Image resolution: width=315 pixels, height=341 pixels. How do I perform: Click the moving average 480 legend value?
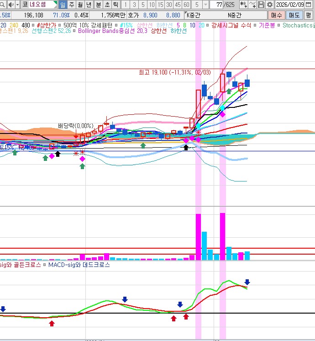tap(26, 25)
